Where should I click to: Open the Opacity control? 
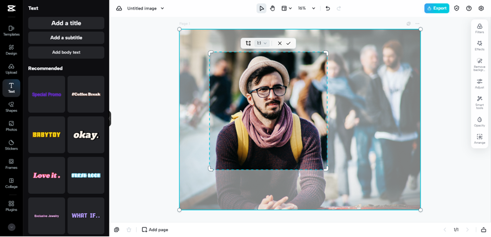479,122
